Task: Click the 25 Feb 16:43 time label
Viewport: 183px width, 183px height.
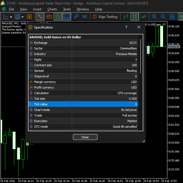Action: click(x=80, y=181)
